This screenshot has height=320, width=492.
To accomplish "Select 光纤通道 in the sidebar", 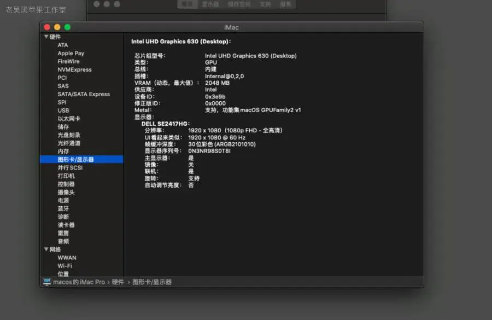I will coord(69,143).
